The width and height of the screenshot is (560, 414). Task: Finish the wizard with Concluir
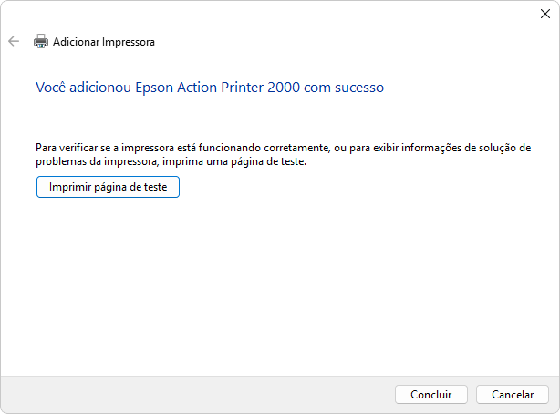click(431, 394)
